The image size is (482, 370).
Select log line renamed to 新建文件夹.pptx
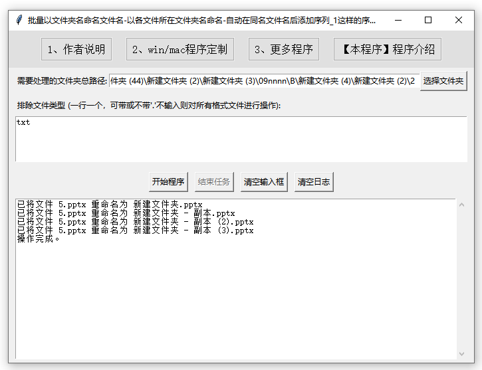[110, 205]
